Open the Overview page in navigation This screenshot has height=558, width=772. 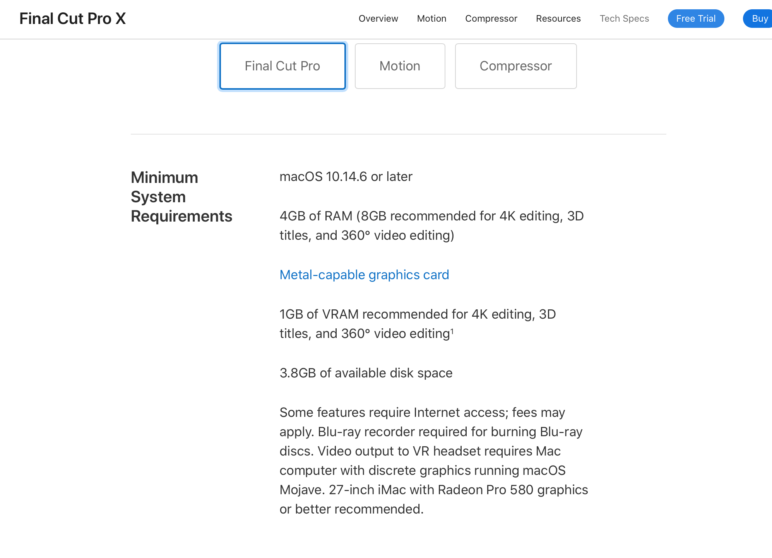[x=378, y=19]
